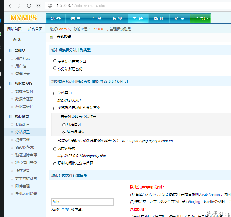Open 数据库维护 in sidebar
Image resolution: width=231 pixels, height=217 pixels.
pos(24,107)
